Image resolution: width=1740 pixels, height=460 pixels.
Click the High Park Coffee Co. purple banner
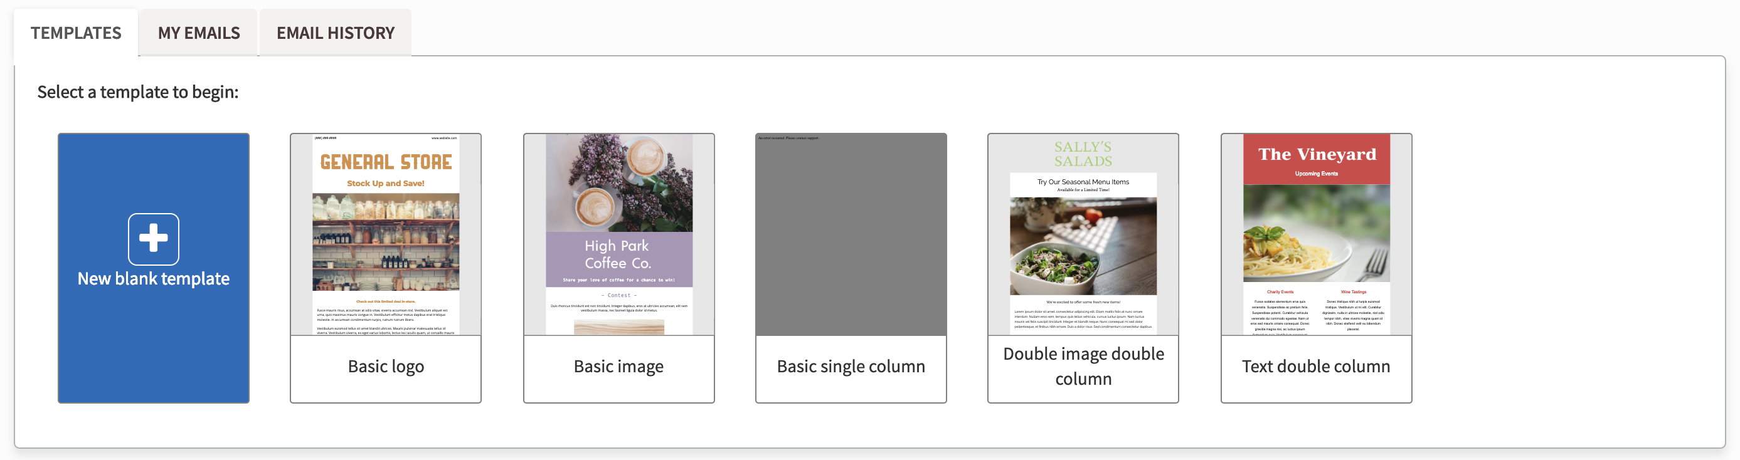618,255
